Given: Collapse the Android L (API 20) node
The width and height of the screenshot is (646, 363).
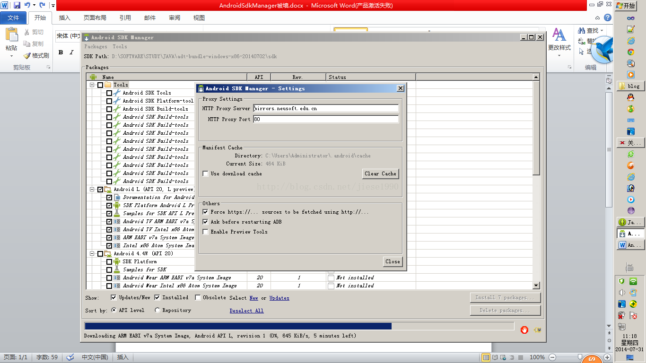Looking at the screenshot, I should point(92,190).
